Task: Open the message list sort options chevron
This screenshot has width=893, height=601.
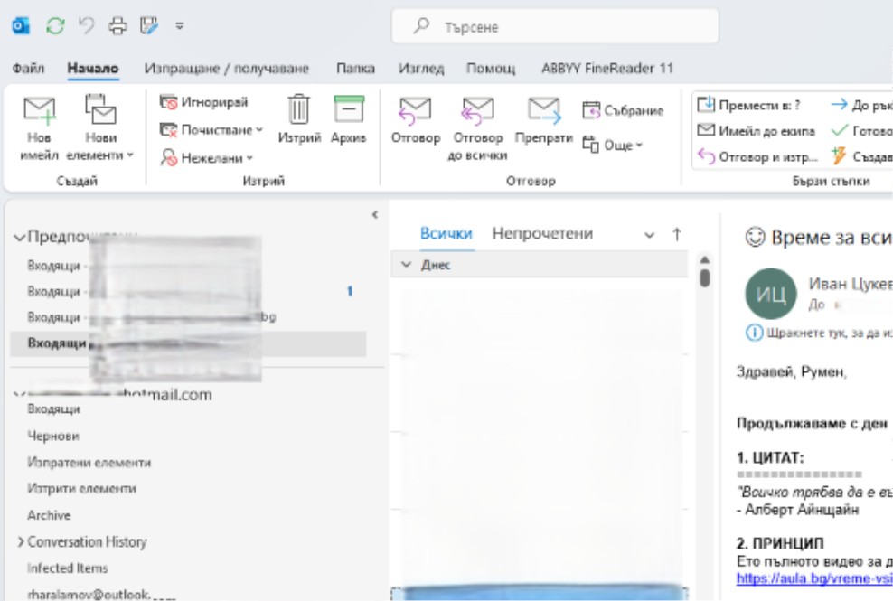Action: pyautogui.click(x=649, y=235)
